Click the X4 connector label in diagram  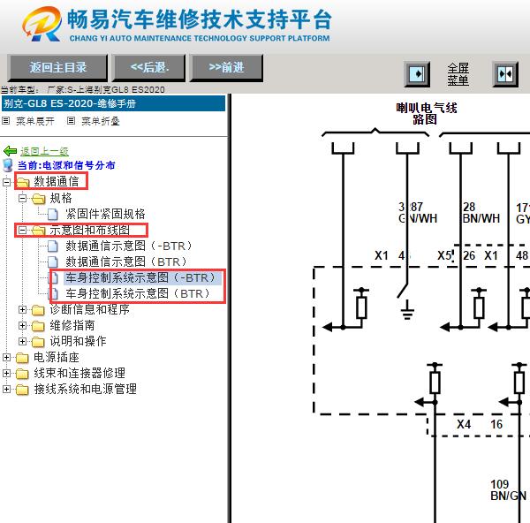pyautogui.click(x=464, y=424)
